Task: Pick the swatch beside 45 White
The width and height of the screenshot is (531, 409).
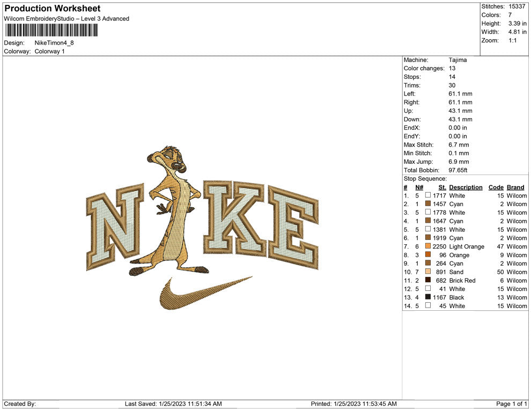Action: pyautogui.click(x=428, y=305)
